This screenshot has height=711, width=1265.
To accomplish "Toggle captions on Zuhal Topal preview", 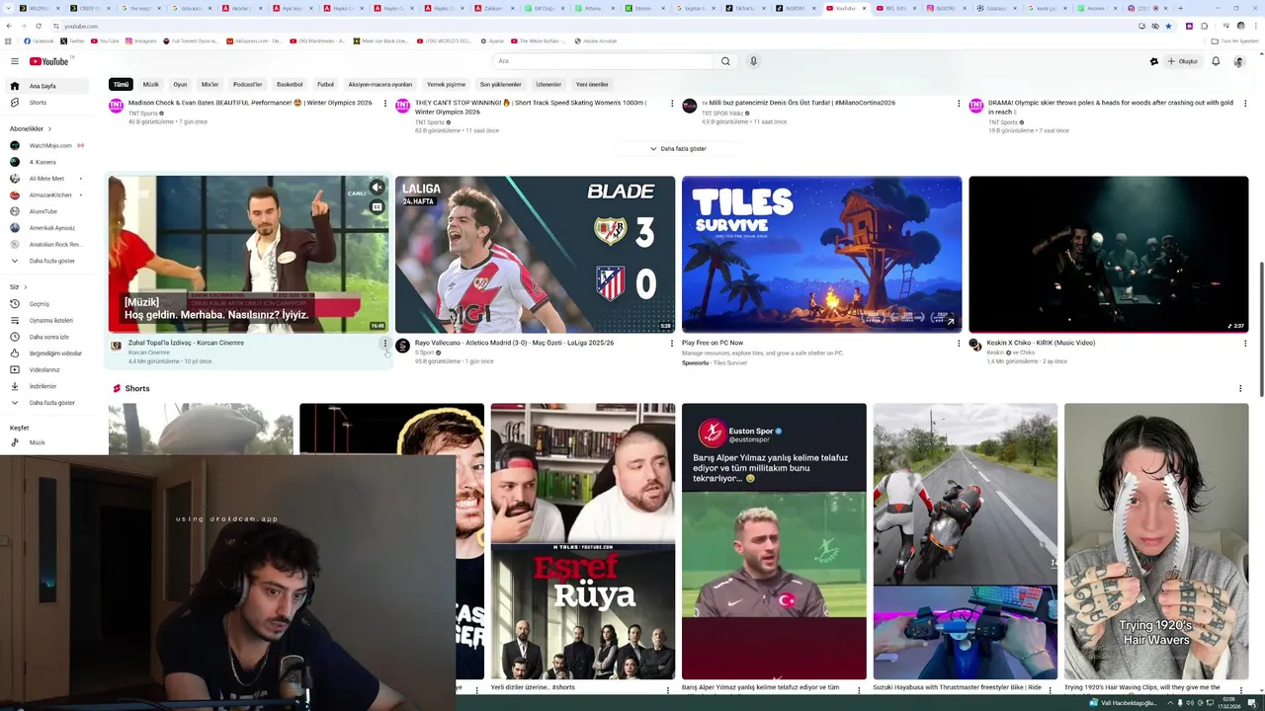I will coord(378,207).
